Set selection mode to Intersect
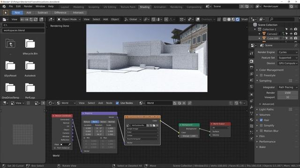 [x=78, y=13]
